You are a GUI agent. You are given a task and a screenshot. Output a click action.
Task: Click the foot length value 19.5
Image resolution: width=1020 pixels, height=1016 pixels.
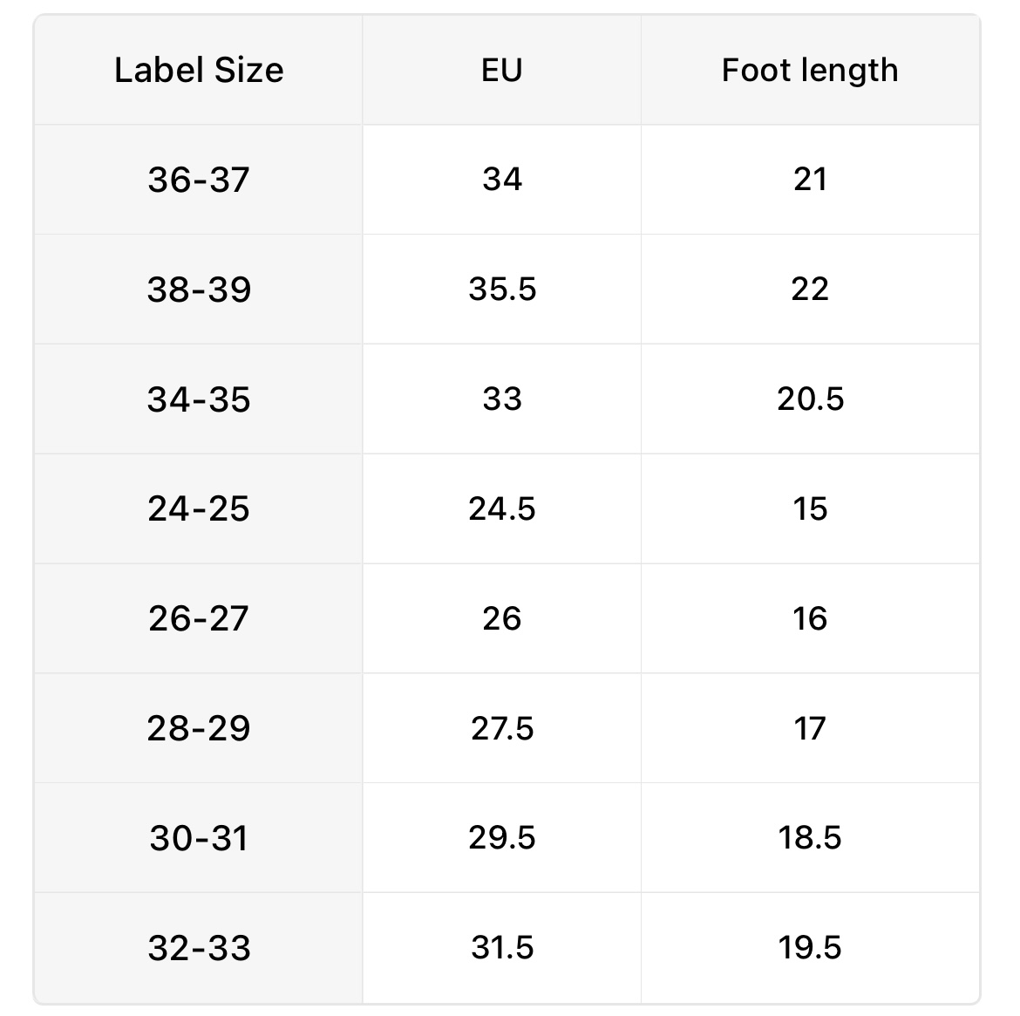coord(810,948)
